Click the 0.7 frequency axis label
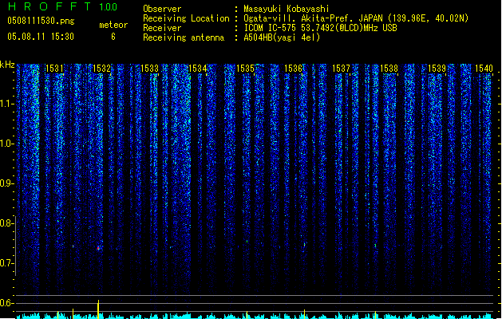502x319 pixels. 6,263
